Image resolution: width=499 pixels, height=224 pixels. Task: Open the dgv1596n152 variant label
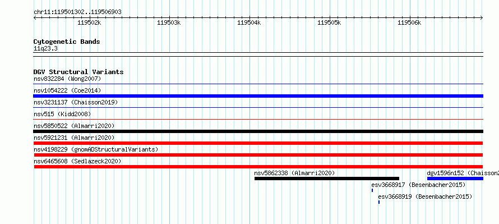[x=463, y=173]
